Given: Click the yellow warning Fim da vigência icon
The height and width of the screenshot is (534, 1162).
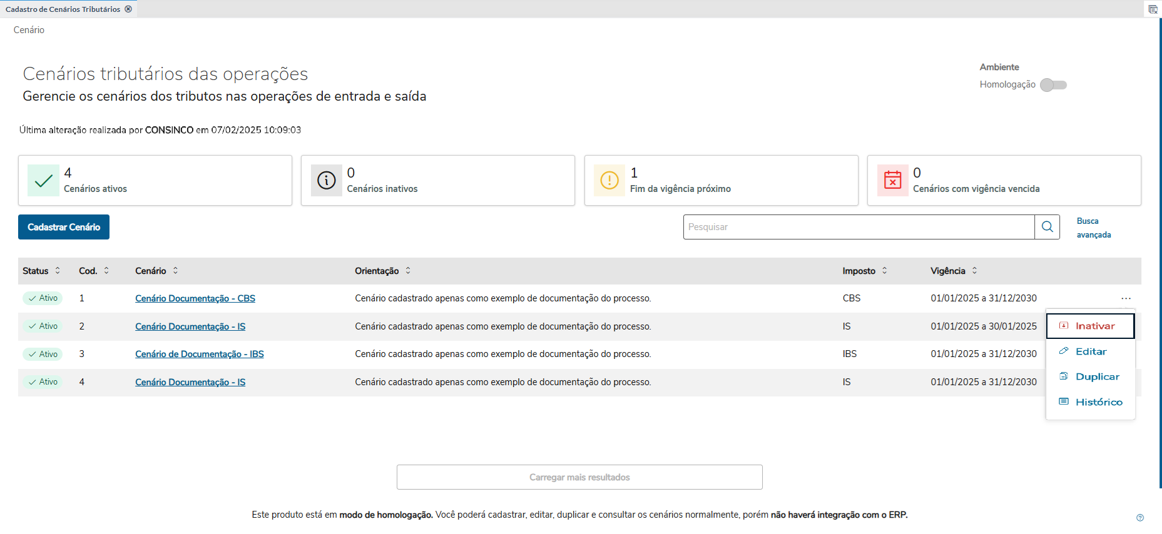Looking at the screenshot, I should 609,181.
